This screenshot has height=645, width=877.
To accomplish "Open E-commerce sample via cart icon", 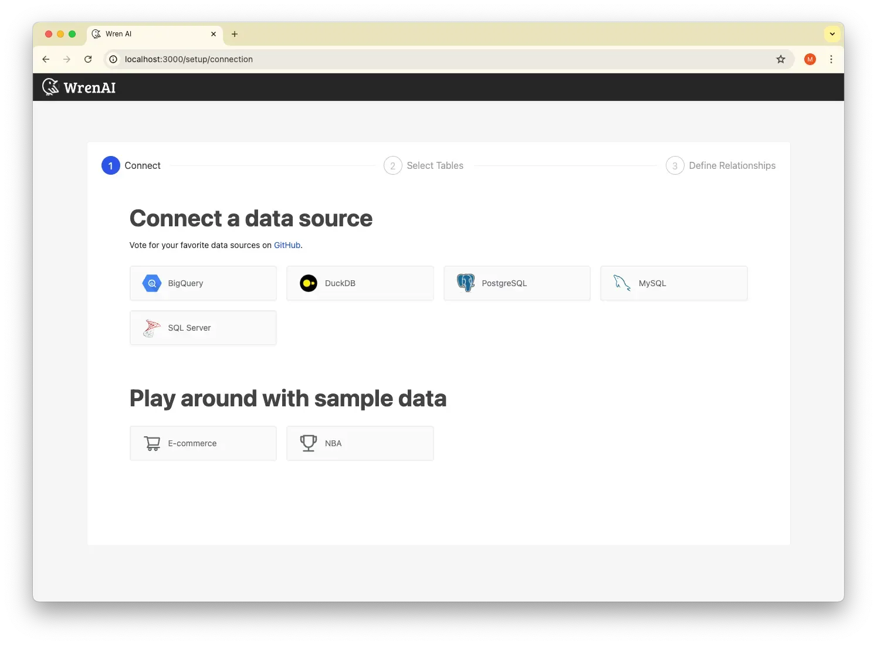I will pyautogui.click(x=152, y=443).
